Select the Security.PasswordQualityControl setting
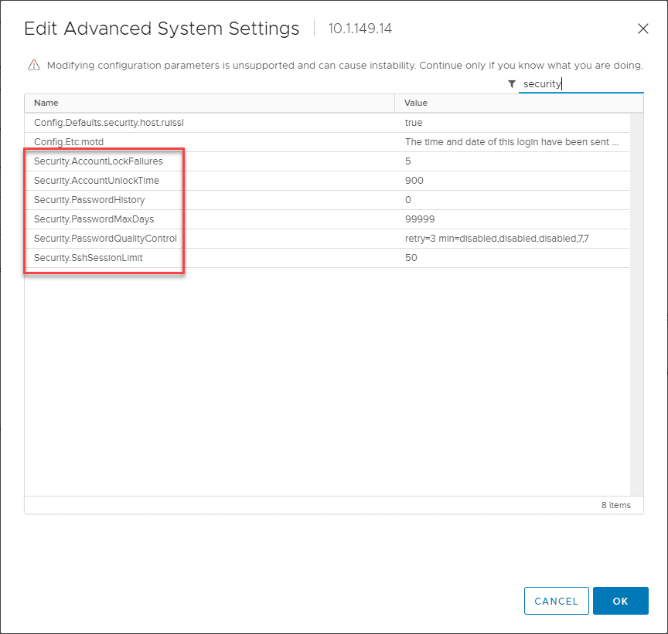Viewport: 668px width, 634px height. 105,239
